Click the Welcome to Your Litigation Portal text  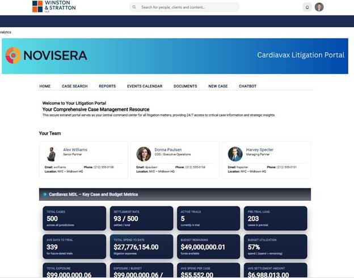coord(74,103)
